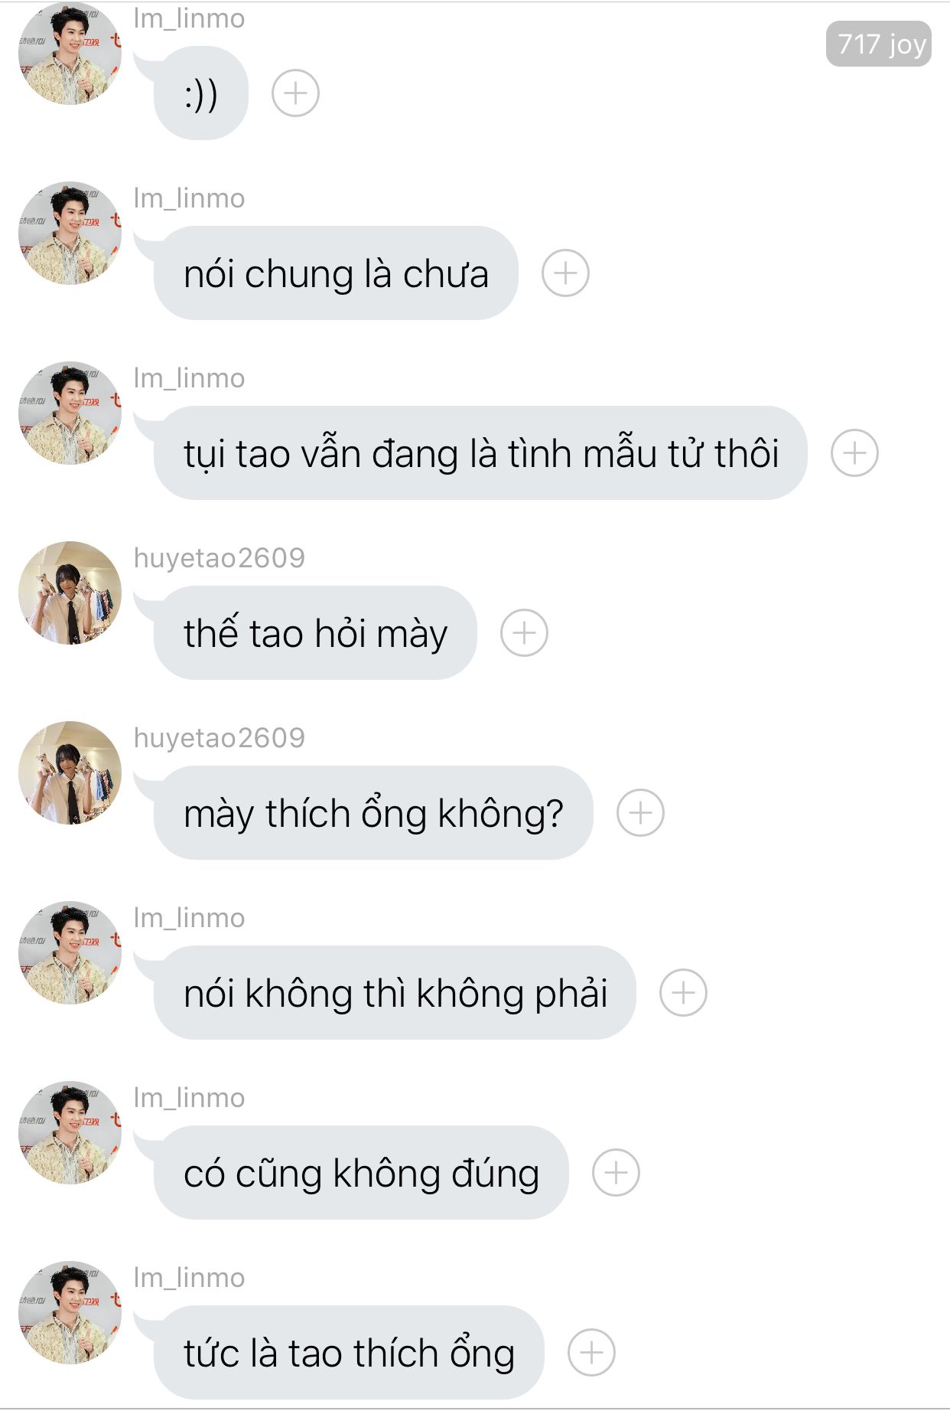
Task: Tap plus icon beside "có cũng không đúng"
Action: (616, 1173)
